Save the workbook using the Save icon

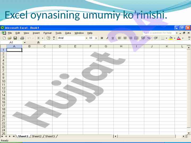(15, 38)
